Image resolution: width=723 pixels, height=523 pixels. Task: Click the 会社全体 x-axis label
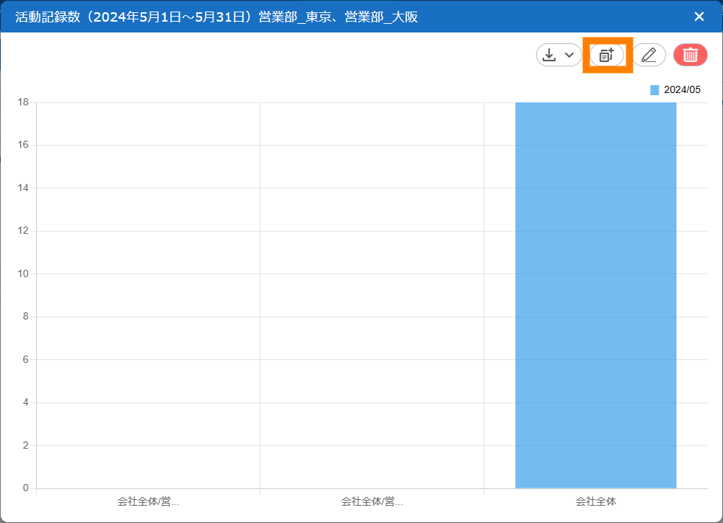coord(595,501)
